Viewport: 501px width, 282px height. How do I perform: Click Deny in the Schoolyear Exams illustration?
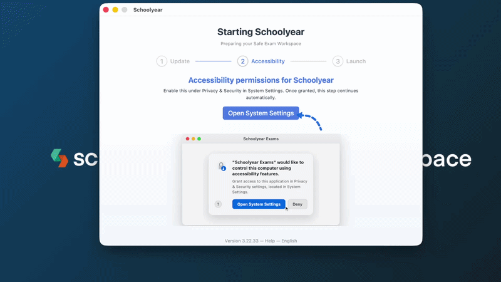point(297,204)
